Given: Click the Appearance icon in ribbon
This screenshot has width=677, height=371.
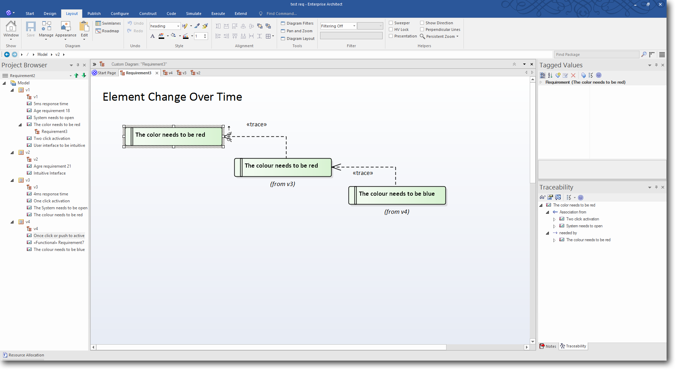Looking at the screenshot, I should (x=66, y=29).
